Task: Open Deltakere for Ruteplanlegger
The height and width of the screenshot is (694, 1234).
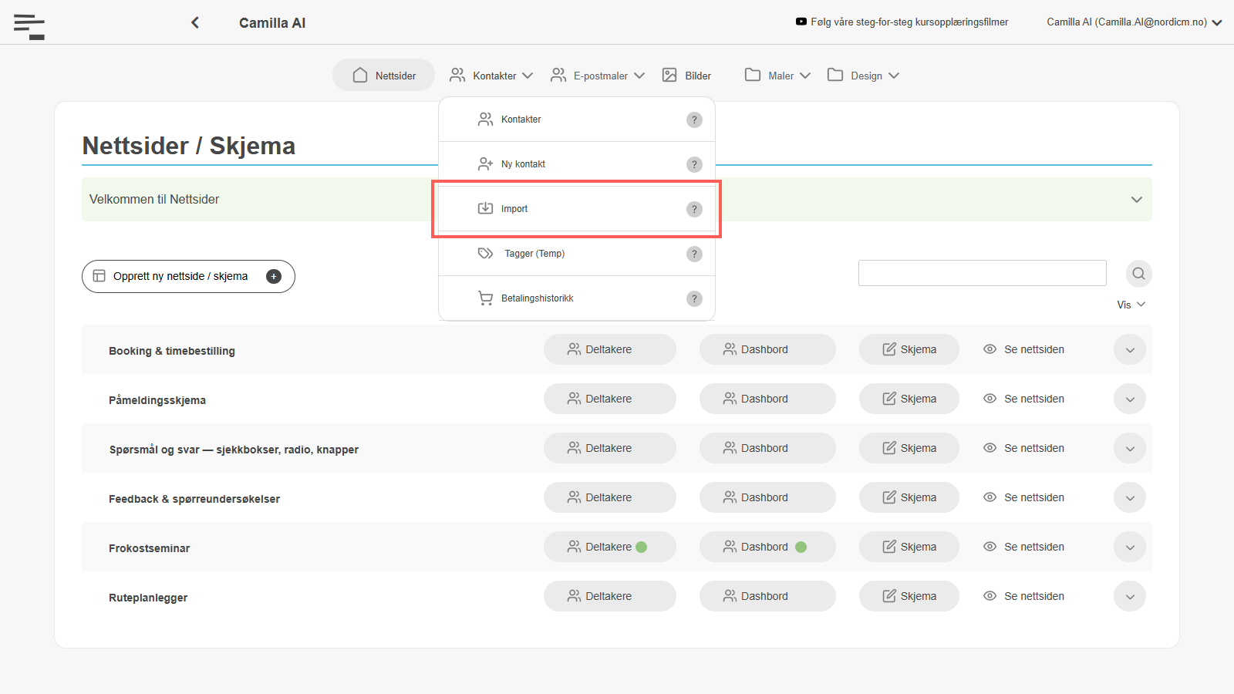Action: coord(610,596)
